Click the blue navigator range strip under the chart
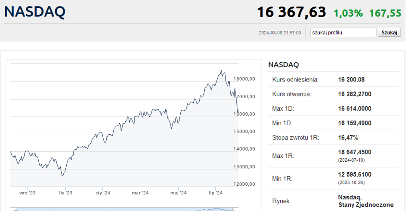This screenshot has height=211, width=408. click(124, 209)
